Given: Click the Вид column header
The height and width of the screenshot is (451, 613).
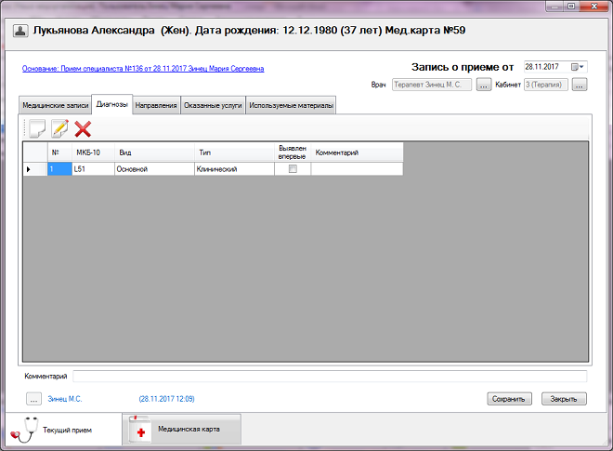Looking at the screenshot, I should click(154, 153).
